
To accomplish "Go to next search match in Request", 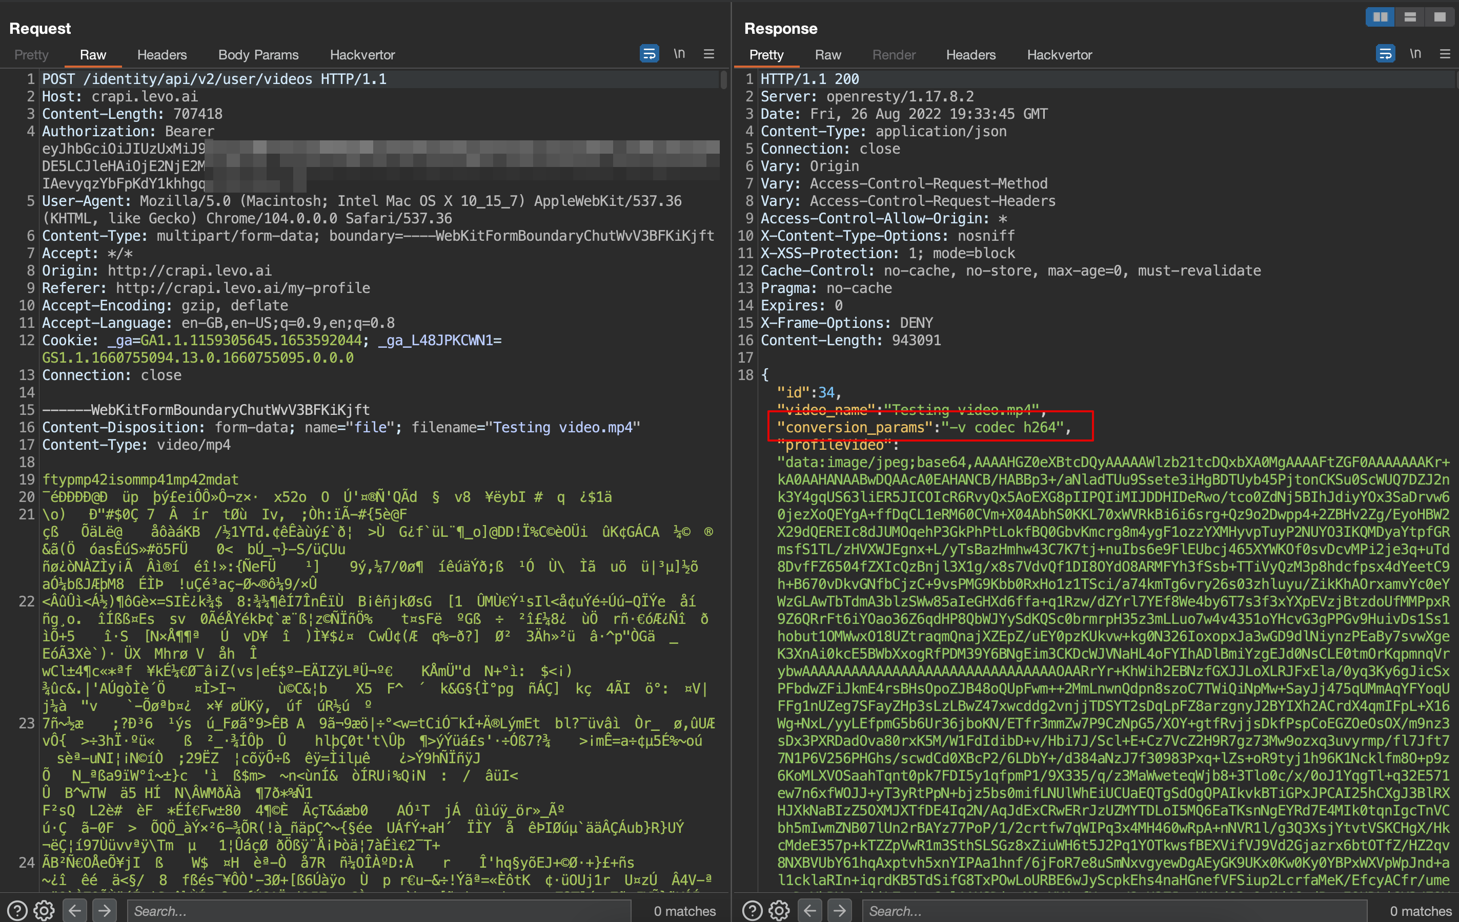I will point(104,910).
